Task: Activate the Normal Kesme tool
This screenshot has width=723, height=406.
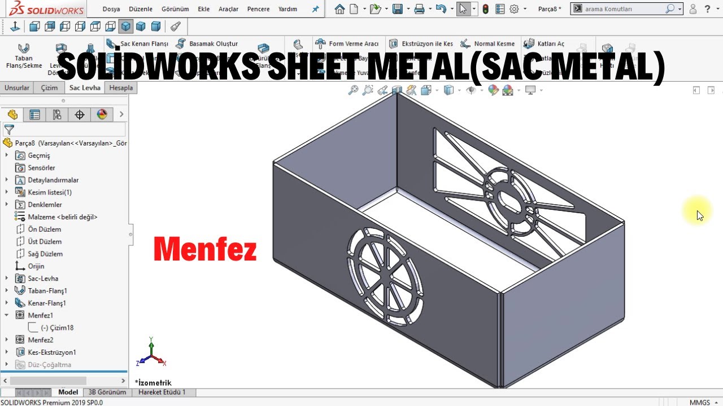Action: coord(487,43)
